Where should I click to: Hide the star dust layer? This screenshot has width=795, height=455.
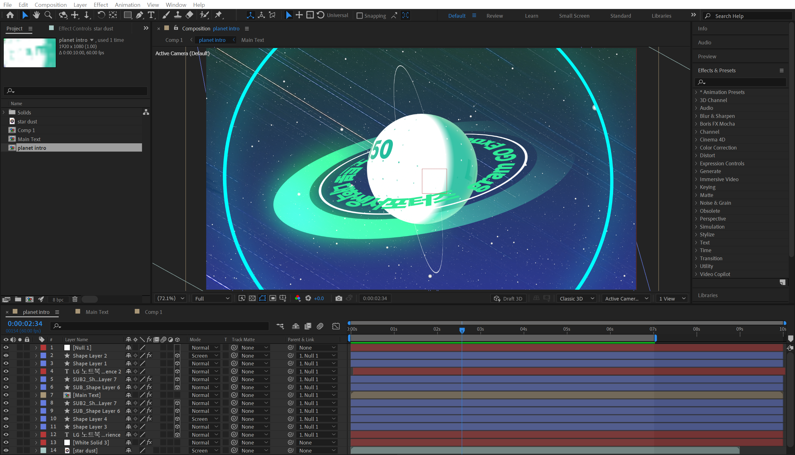pos(6,450)
